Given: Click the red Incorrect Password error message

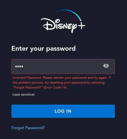Looking at the screenshot, I should (62, 83).
